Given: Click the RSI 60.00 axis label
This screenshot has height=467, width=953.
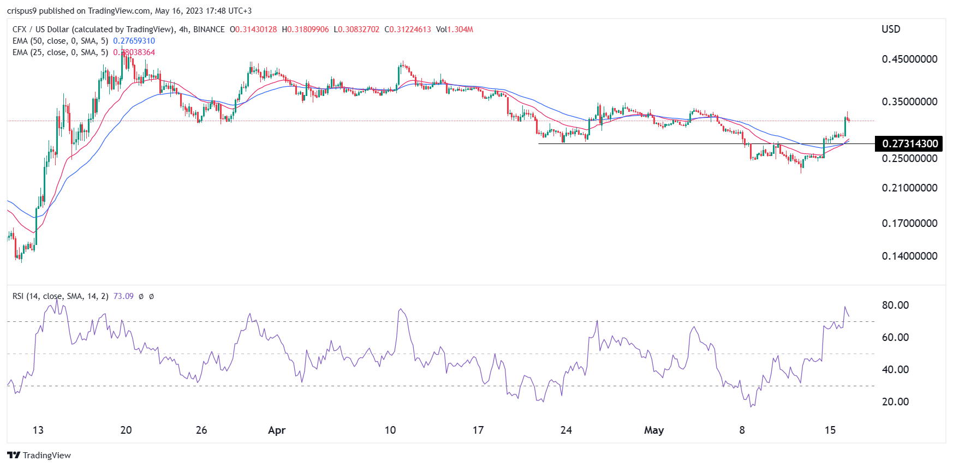Looking at the screenshot, I should (x=896, y=337).
